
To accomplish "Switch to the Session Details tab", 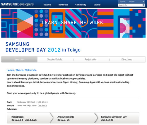I will (x=55, y=60).
